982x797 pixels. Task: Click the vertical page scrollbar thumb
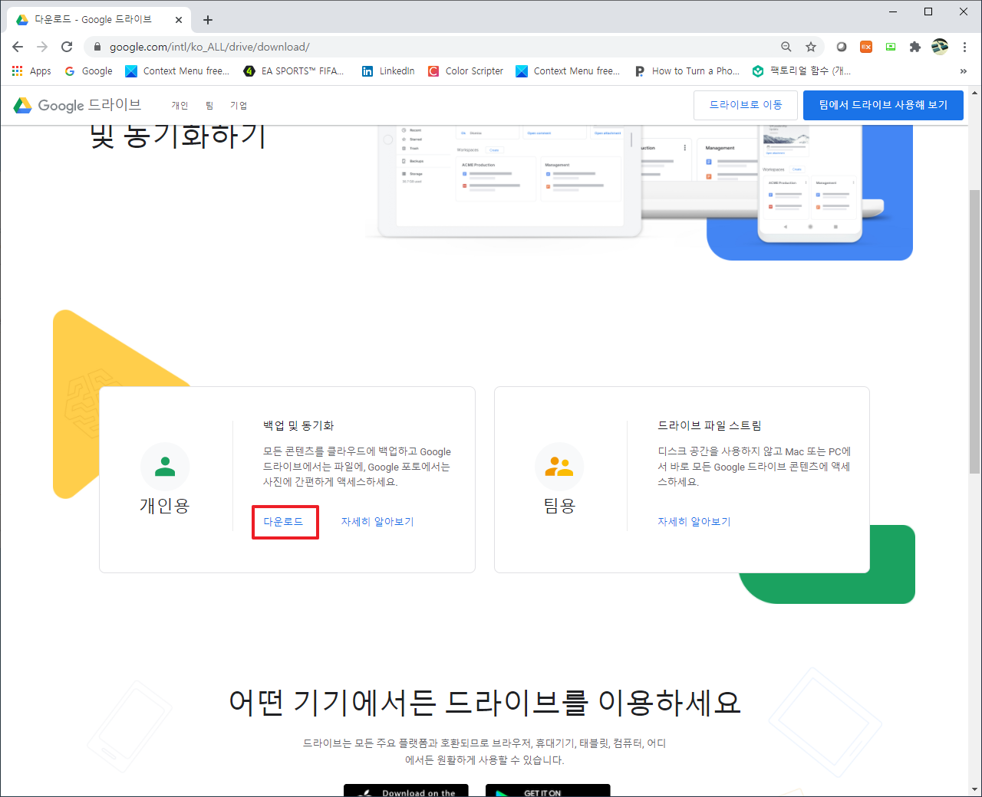974,331
